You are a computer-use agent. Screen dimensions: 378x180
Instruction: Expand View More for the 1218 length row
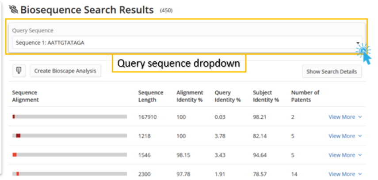(345, 136)
